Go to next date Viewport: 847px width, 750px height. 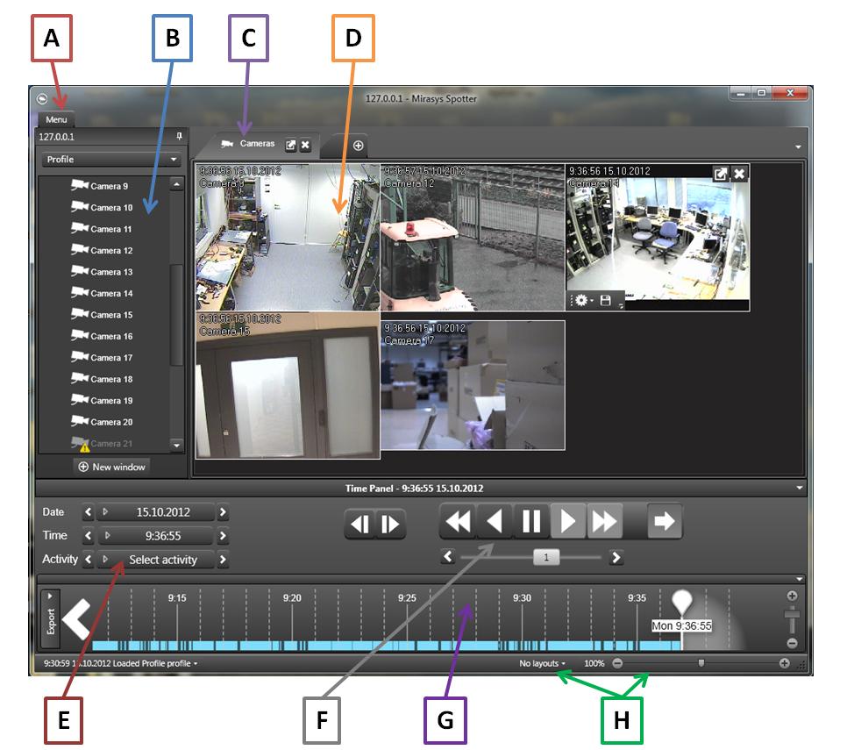click(223, 512)
